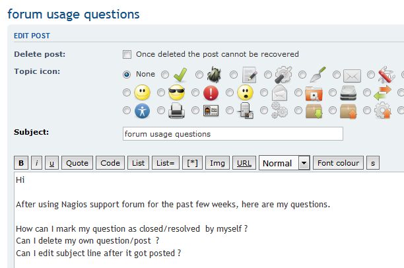Viewport: 404px width, 268px height.
Task: Insert a Quote BBCode tag
Action: click(x=77, y=163)
